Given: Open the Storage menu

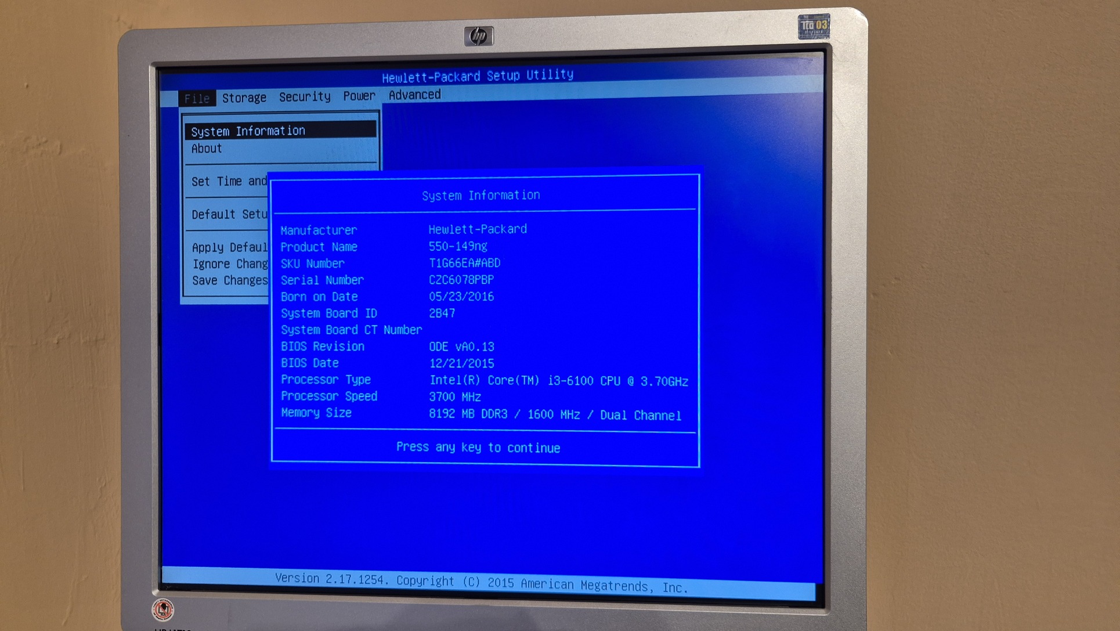Looking at the screenshot, I should [244, 98].
